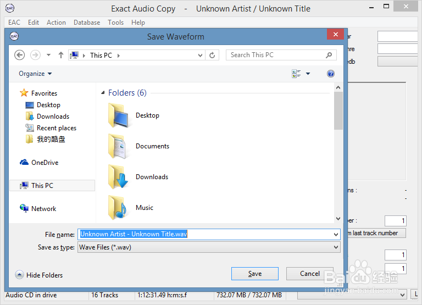Image resolution: width=422 pixels, height=305 pixels.
Task: Collapse the Folders (6) group
Action: (103, 93)
